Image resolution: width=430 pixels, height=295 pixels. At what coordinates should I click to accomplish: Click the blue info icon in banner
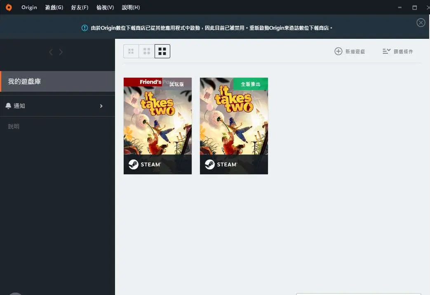(x=85, y=28)
